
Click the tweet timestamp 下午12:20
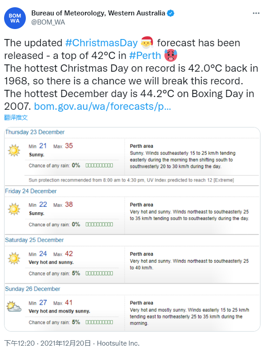point(19,343)
